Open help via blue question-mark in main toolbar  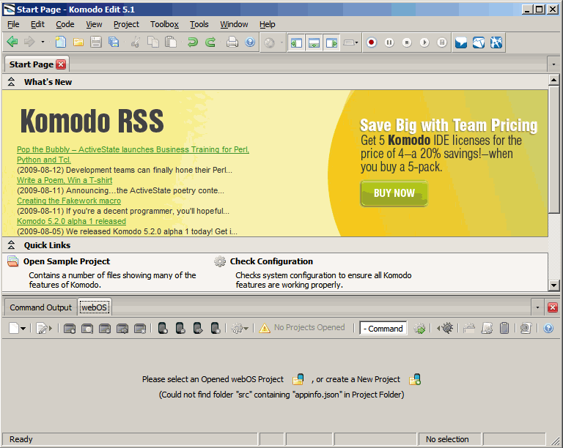point(250,42)
